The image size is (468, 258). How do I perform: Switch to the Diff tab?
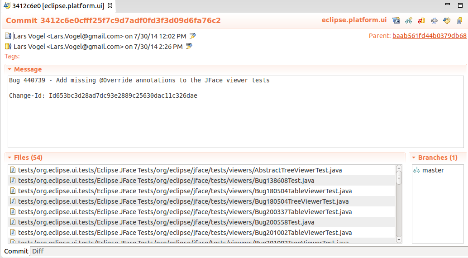click(38, 251)
